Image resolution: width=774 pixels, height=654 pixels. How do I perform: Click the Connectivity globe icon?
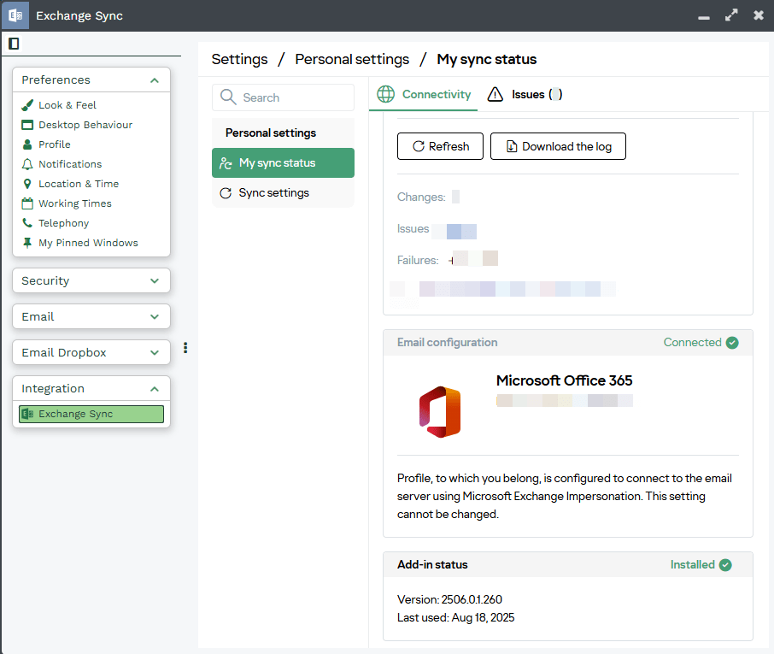click(385, 94)
